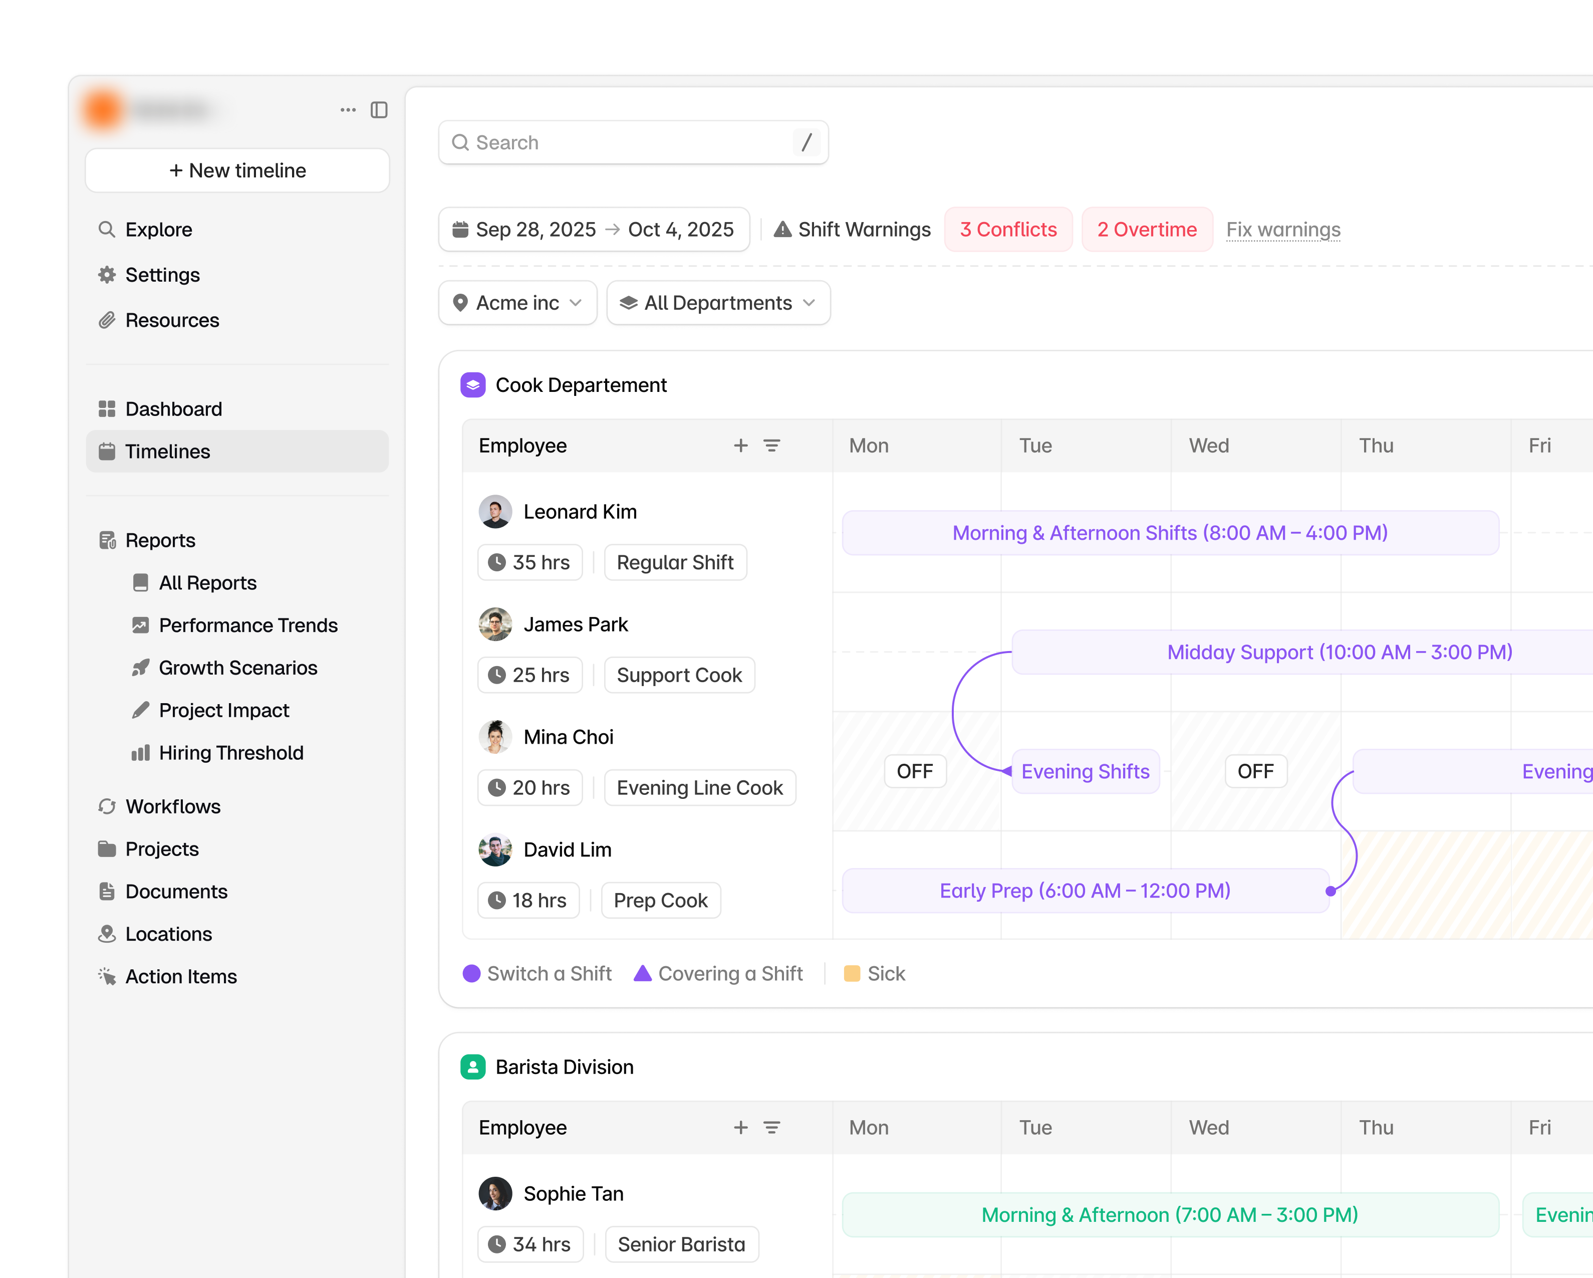Click the Shift Warnings triangle icon
Viewport: 1593px width, 1278px height.
(782, 230)
